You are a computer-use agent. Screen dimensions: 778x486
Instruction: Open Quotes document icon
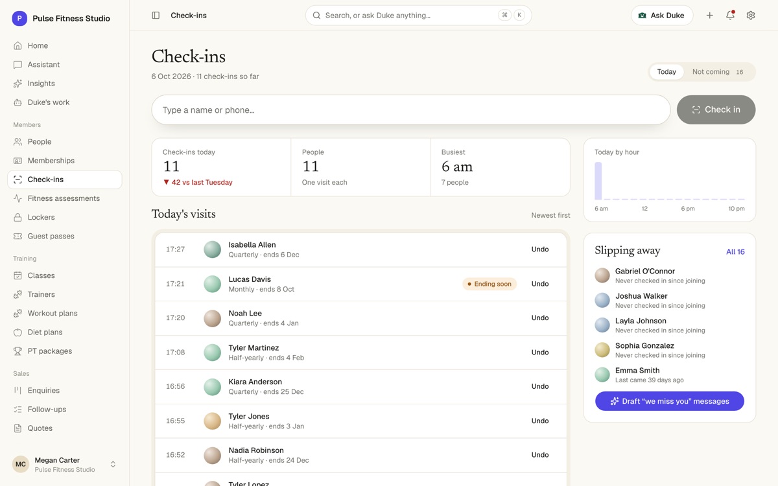click(18, 428)
